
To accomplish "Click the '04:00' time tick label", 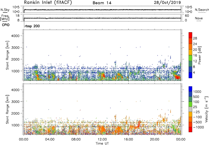I will click(50, 140).
